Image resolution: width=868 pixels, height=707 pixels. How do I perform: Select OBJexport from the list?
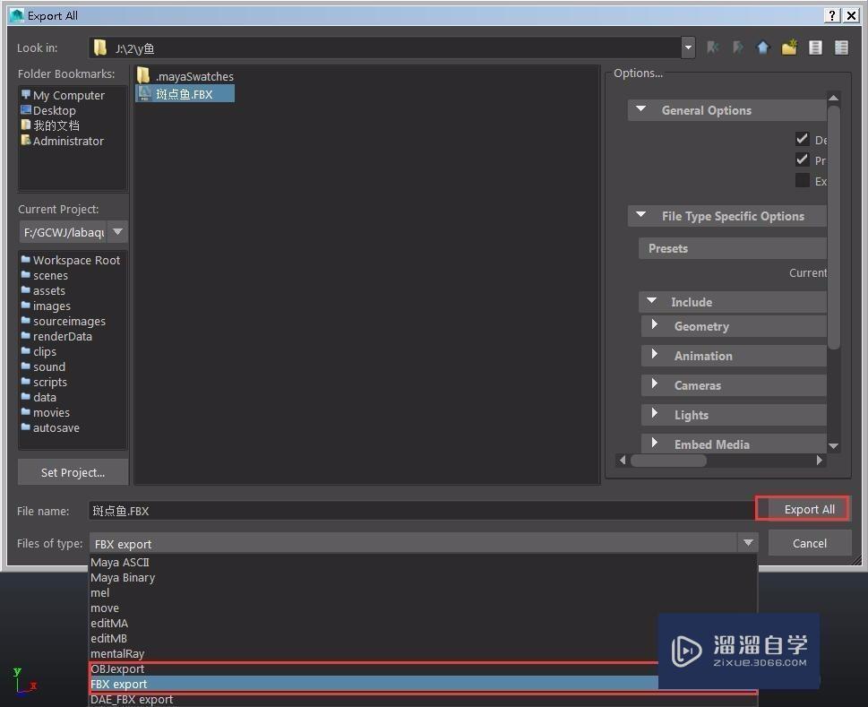[117, 668]
